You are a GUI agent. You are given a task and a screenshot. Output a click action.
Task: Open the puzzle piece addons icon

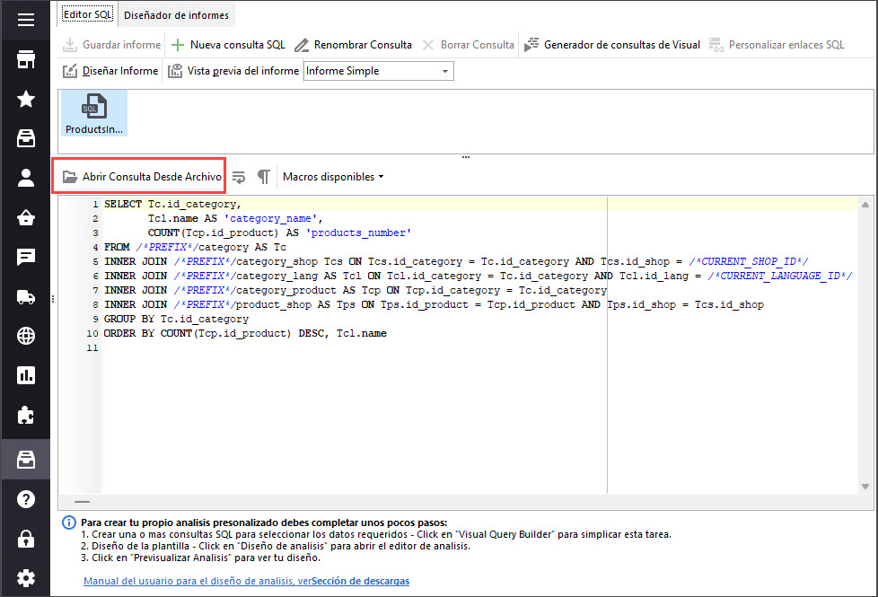point(26,415)
